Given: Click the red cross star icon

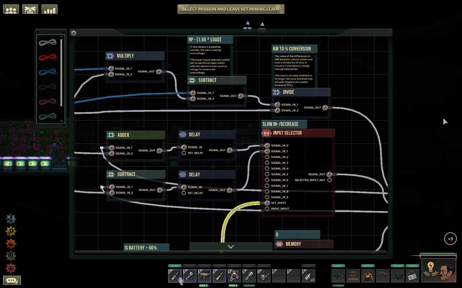Looking at the screenshot, I should point(11,268).
